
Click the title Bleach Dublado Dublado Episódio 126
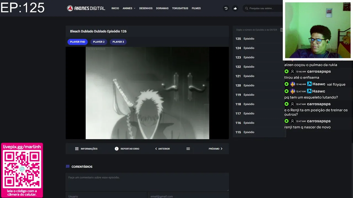point(98,31)
